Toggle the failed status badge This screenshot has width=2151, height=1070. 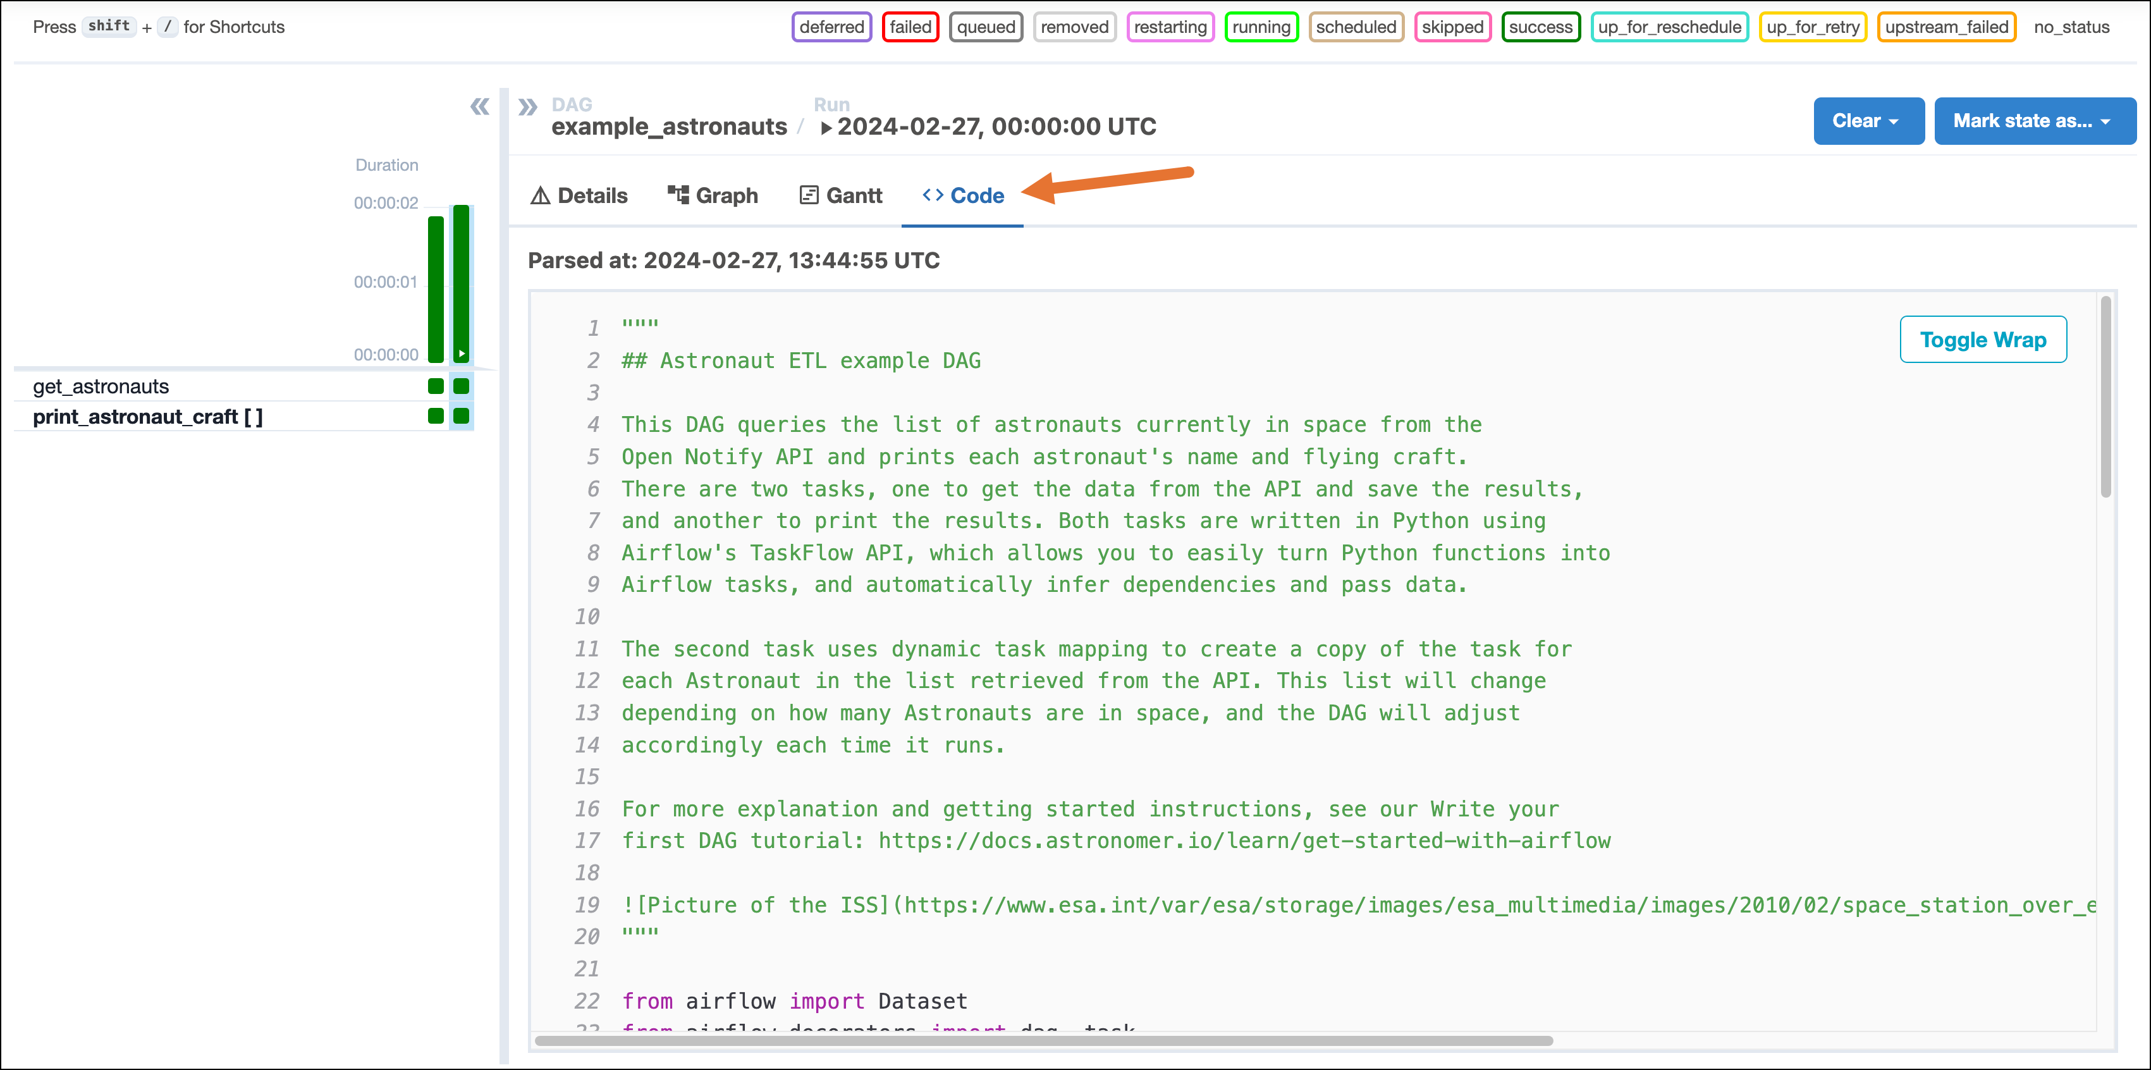[910, 26]
